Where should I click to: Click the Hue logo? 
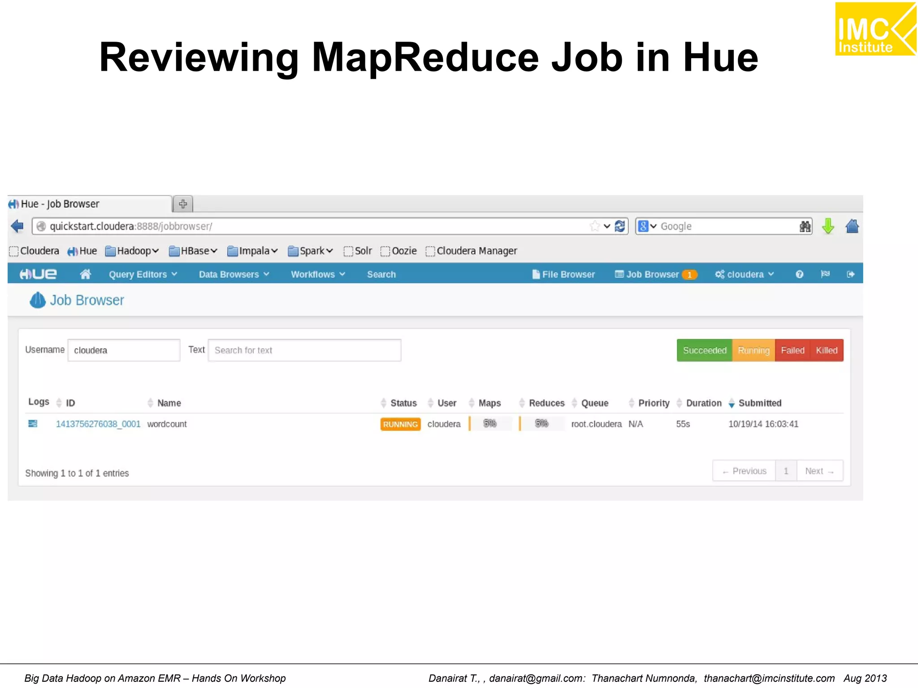(x=38, y=274)
